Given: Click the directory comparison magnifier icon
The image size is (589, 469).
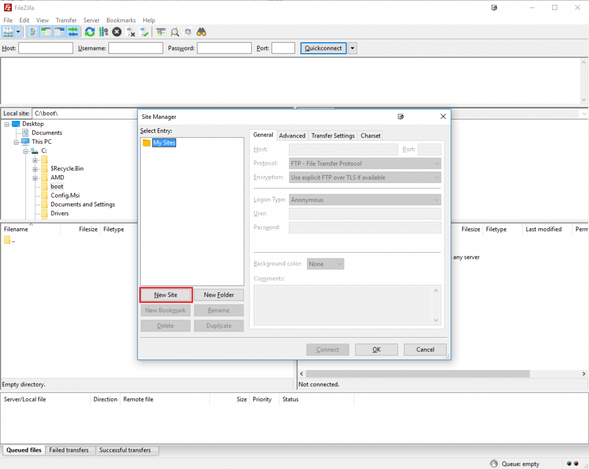Looking at the screenshot, I should point(175,32).
